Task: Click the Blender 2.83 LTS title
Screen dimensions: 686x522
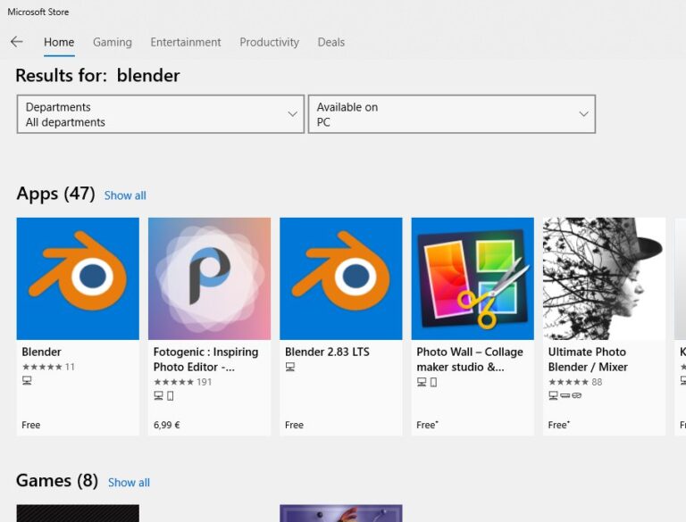Action: pyautogui.click(x=327, y=352)
